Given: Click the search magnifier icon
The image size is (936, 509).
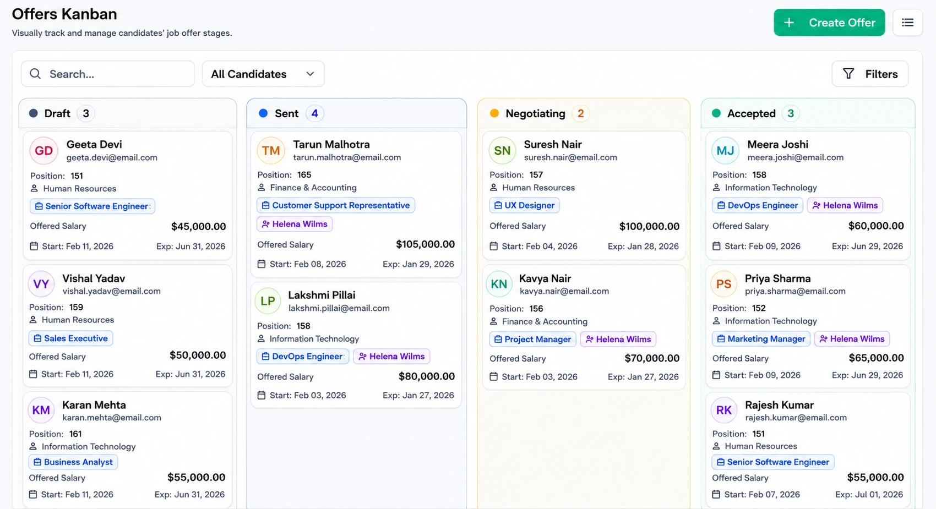Looking at the screenshot, I should coord(35,74).
